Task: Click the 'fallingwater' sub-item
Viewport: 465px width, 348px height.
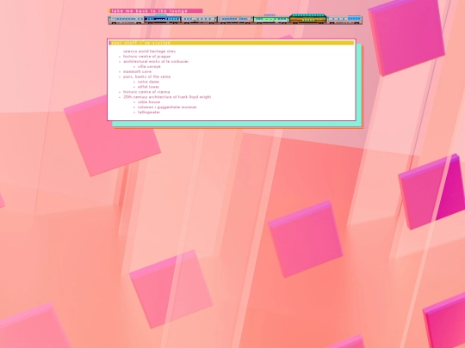Action: coord(149,113)
